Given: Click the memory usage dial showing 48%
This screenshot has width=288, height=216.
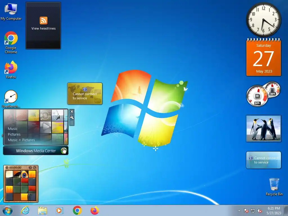Looking at the screenshot, I should click(x=273, y=90).
